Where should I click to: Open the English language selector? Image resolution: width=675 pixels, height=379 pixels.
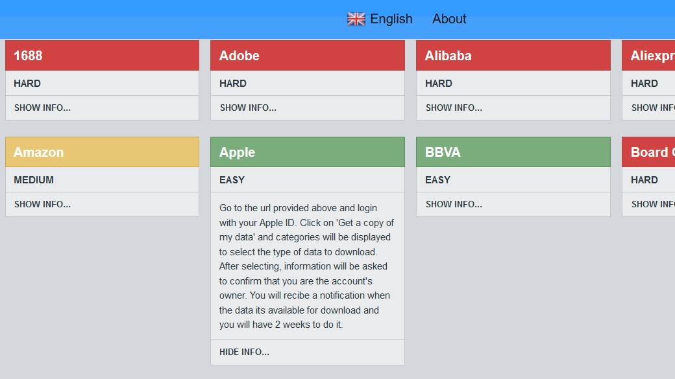click(x=391, y=19)
